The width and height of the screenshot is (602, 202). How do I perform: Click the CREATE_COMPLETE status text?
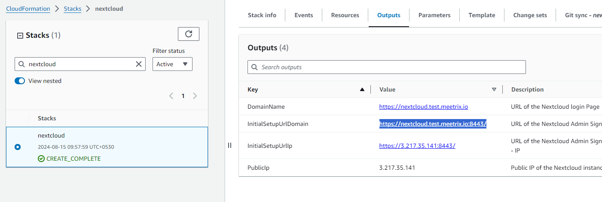pos(73,159)
